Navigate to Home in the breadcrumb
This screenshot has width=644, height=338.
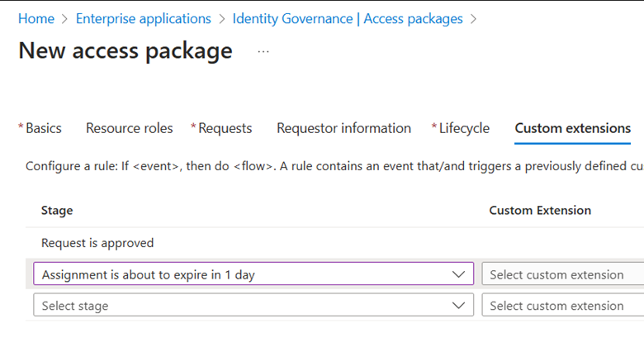(x=36, y=18)
